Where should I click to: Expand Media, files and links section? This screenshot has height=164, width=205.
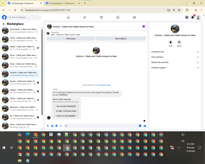pos(175,62)
